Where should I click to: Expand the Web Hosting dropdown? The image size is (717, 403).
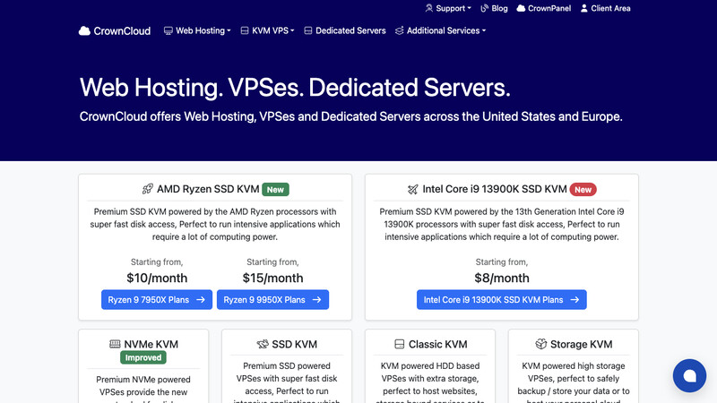197,30
